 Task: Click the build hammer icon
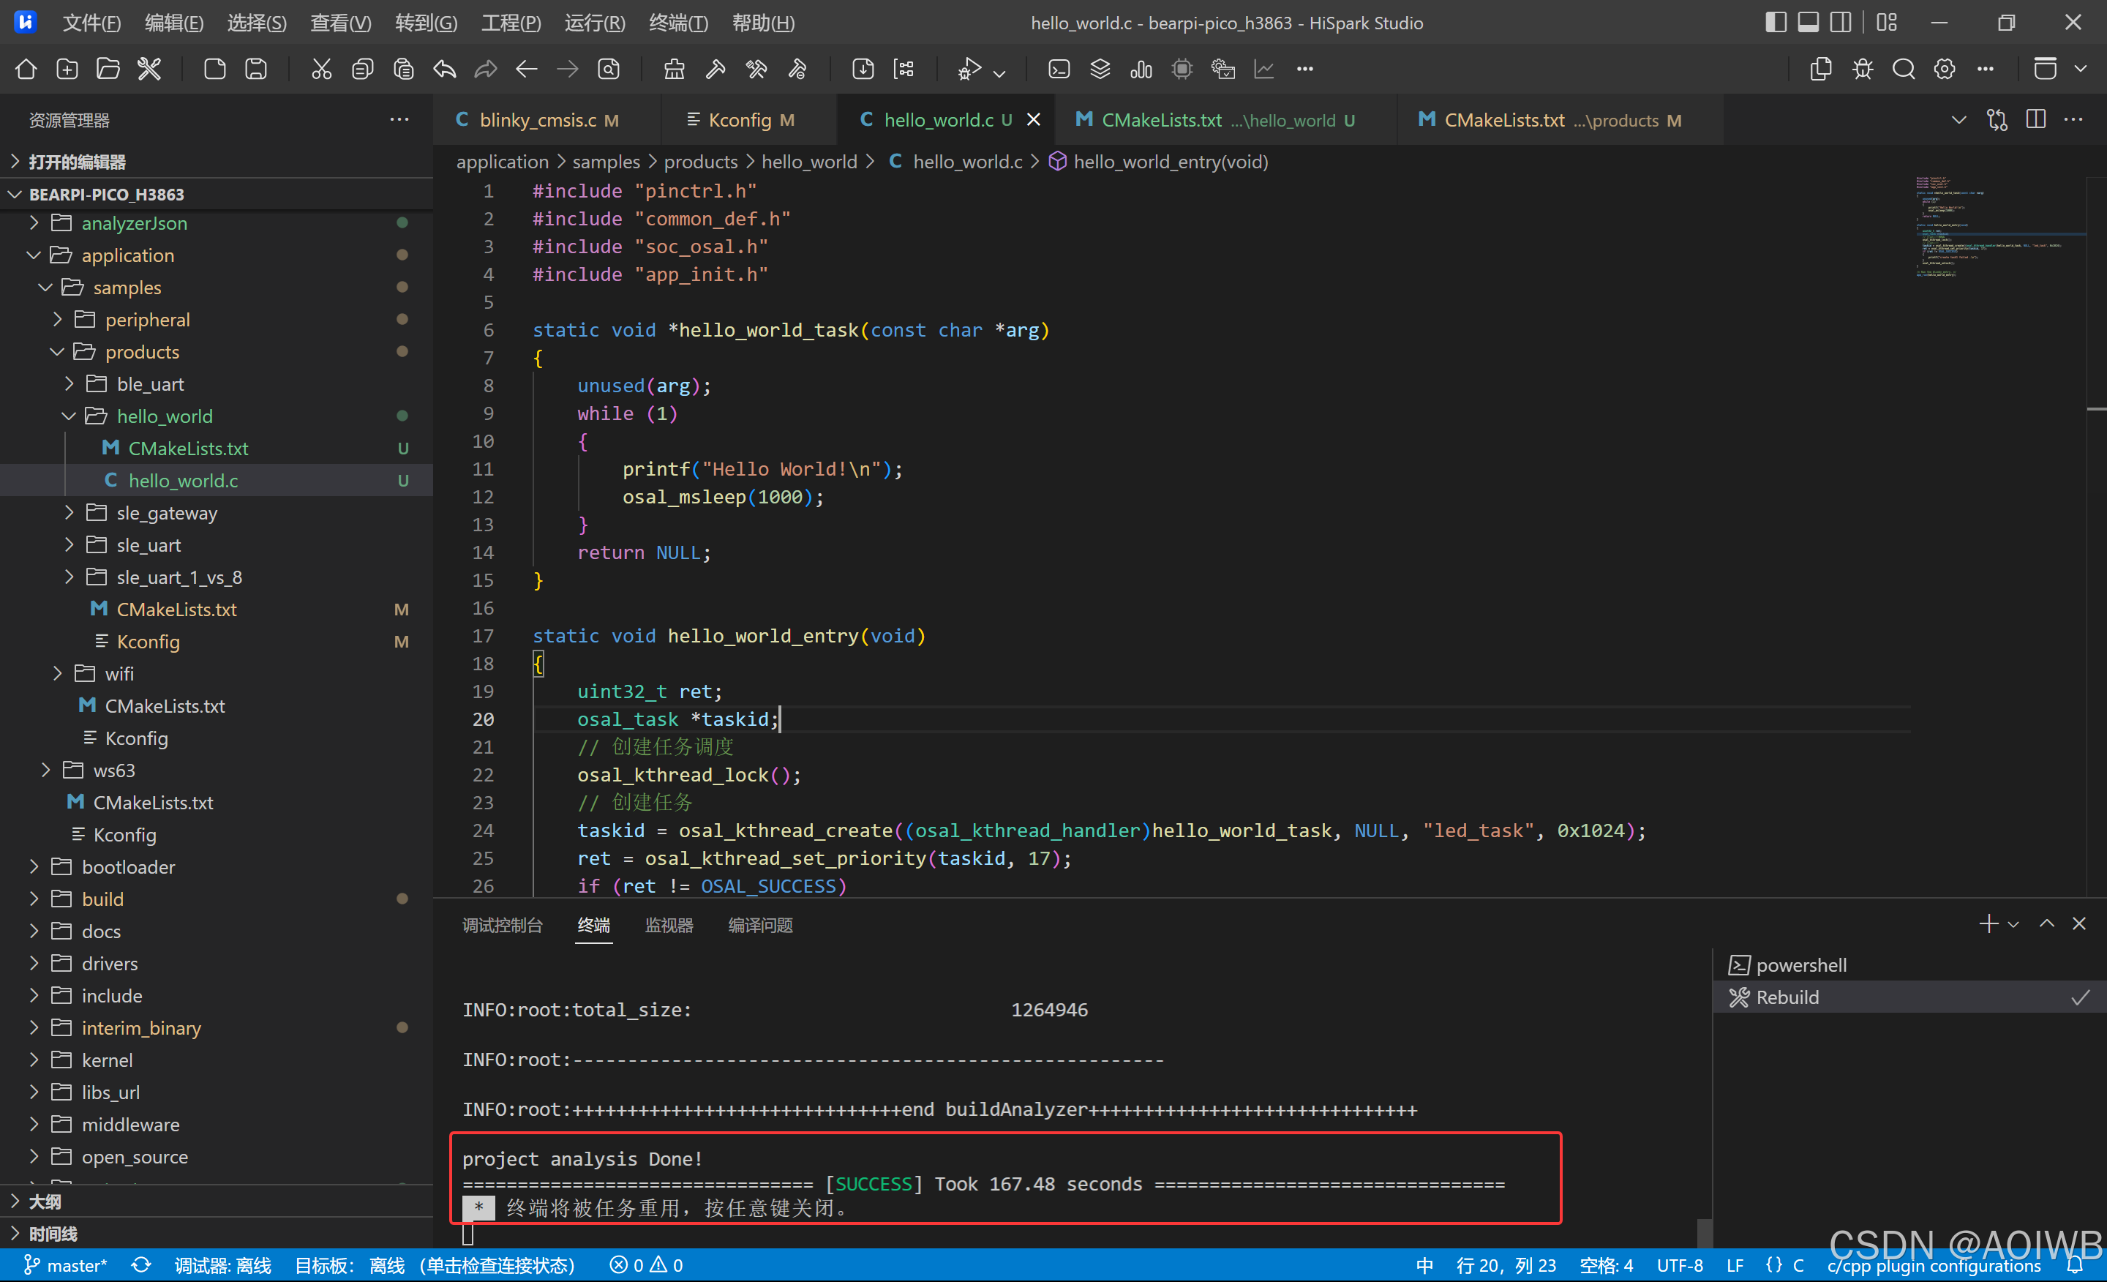click(715, 70)
